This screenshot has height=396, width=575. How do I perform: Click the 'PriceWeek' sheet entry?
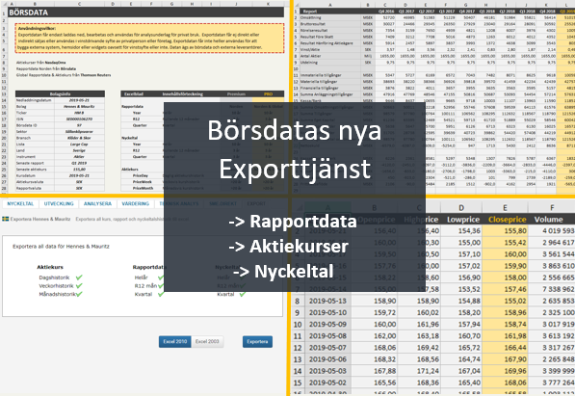pyautogui.click(x=143, y=182)
